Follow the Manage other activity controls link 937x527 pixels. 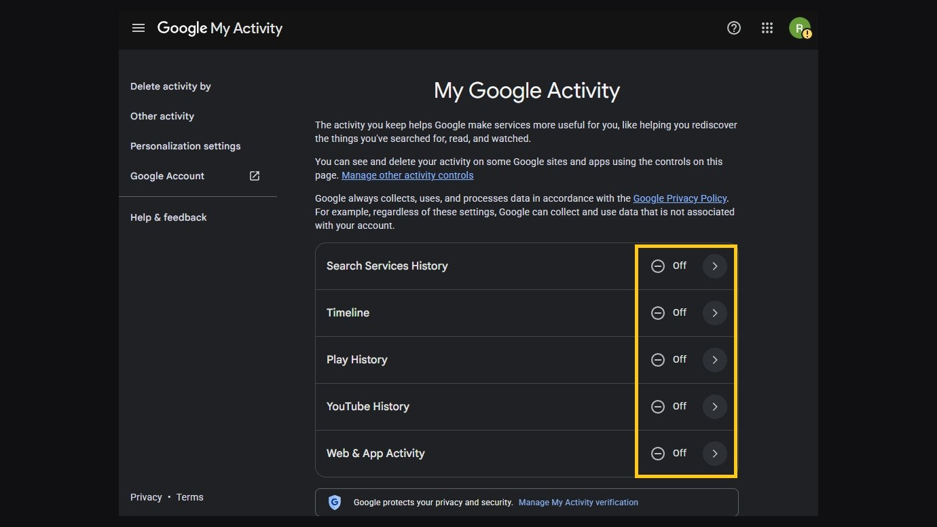(407, 175)
